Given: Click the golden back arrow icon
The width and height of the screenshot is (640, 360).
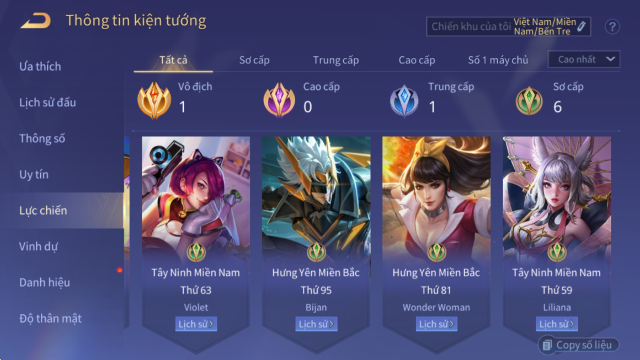Looking at the screenshot, I should [36, 20].
